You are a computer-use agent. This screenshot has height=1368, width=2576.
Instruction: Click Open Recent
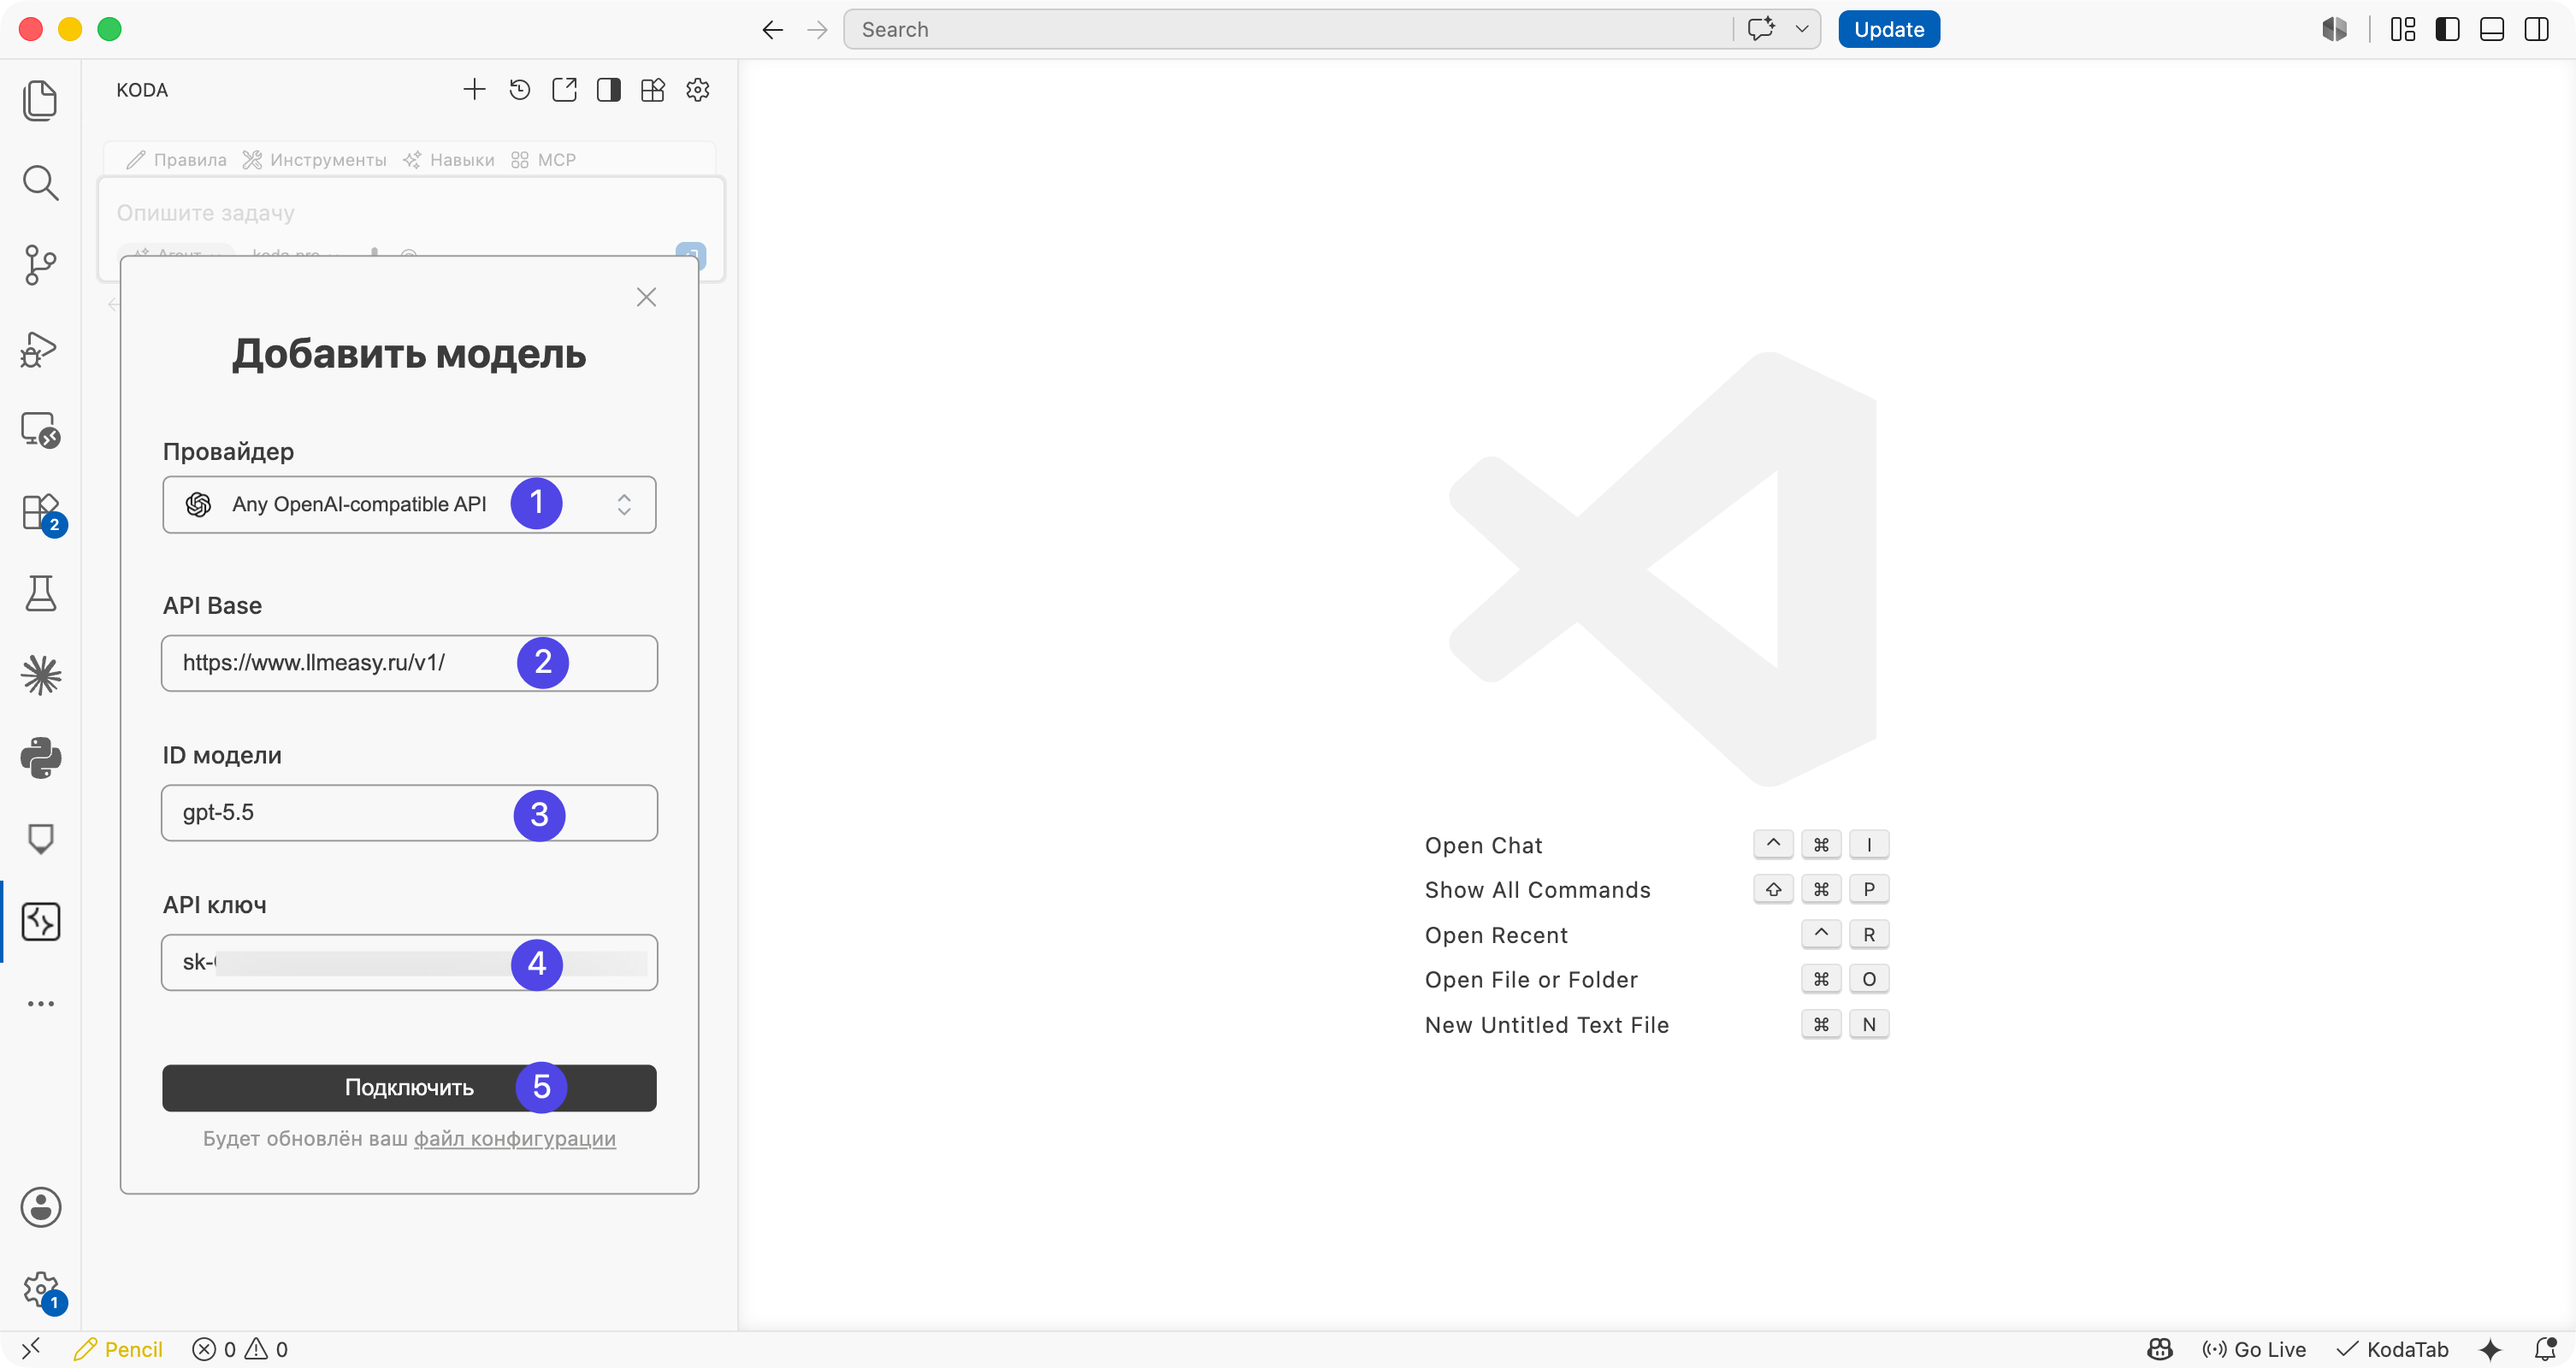pyautogui.click(x=1496, y=935)
